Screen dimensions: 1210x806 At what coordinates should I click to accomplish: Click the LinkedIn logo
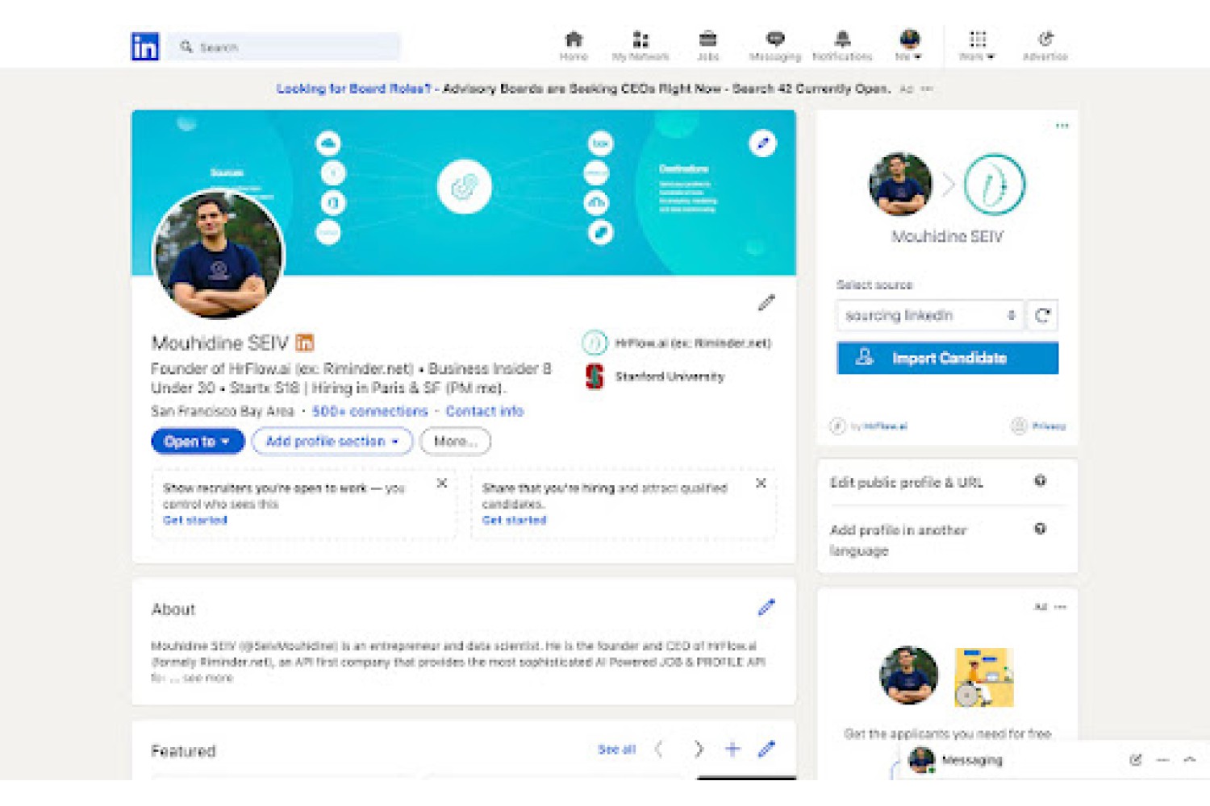(145, 47)
